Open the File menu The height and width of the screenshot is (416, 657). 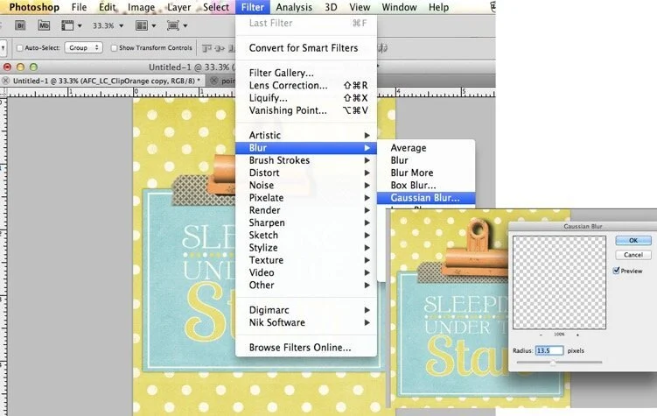[79, 7]
